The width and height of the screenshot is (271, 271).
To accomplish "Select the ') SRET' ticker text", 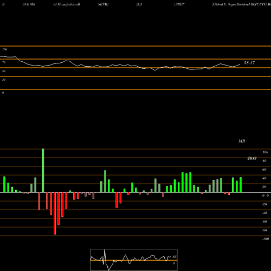I will (179, 4).
